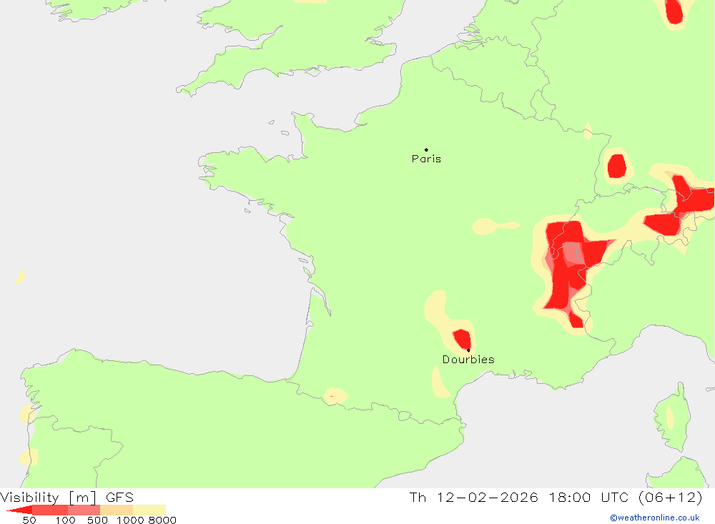The image size is (715, 524).
Task: Click the 'Visibility [m] GFS' title text
Action: (67, 497)
